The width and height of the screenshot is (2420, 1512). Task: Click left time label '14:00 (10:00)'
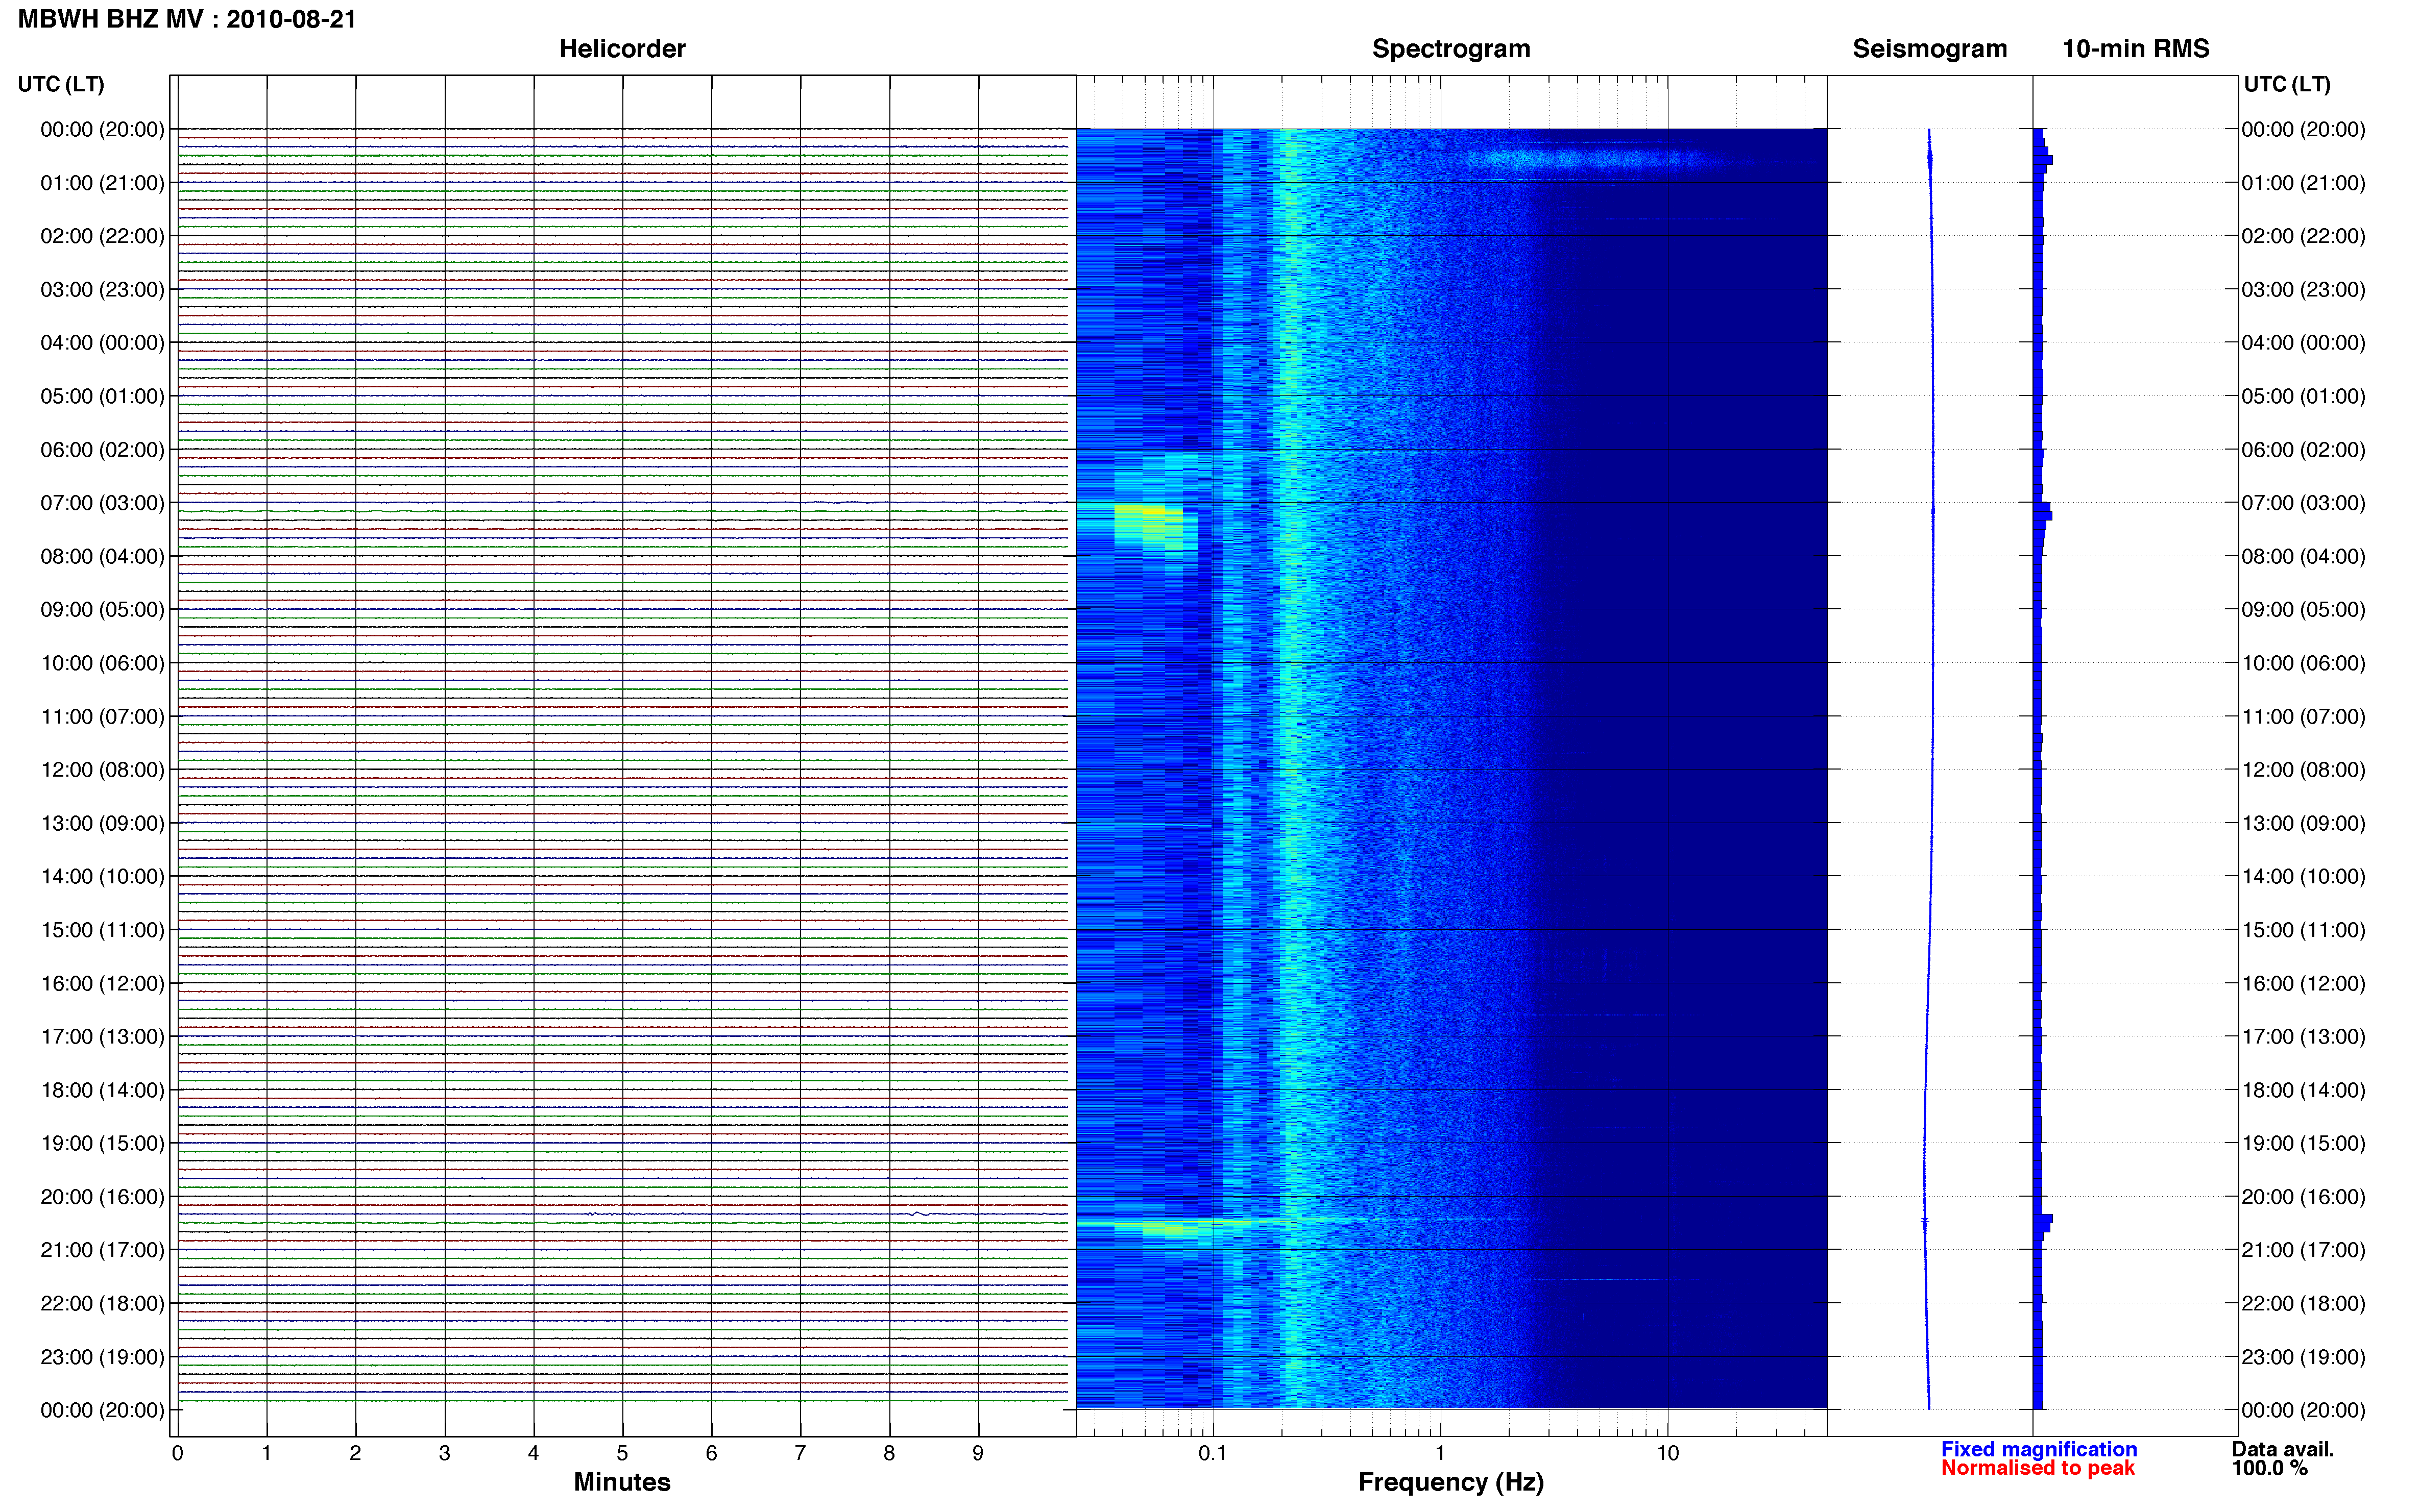pyautogui.click(x=102, y=877)
